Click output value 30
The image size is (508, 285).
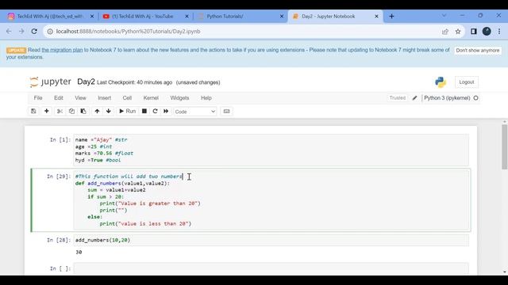[79, 253]
